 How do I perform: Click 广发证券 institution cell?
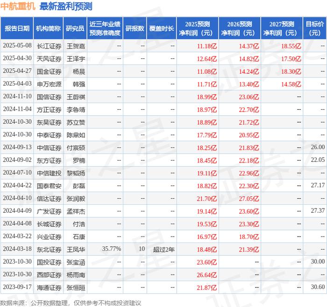tap(49, 211)
